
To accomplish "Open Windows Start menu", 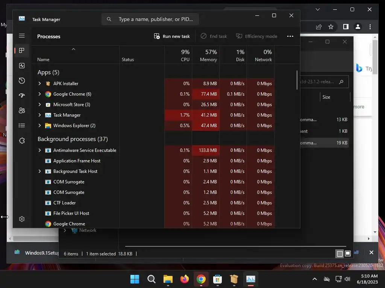I will click(135, 279).
